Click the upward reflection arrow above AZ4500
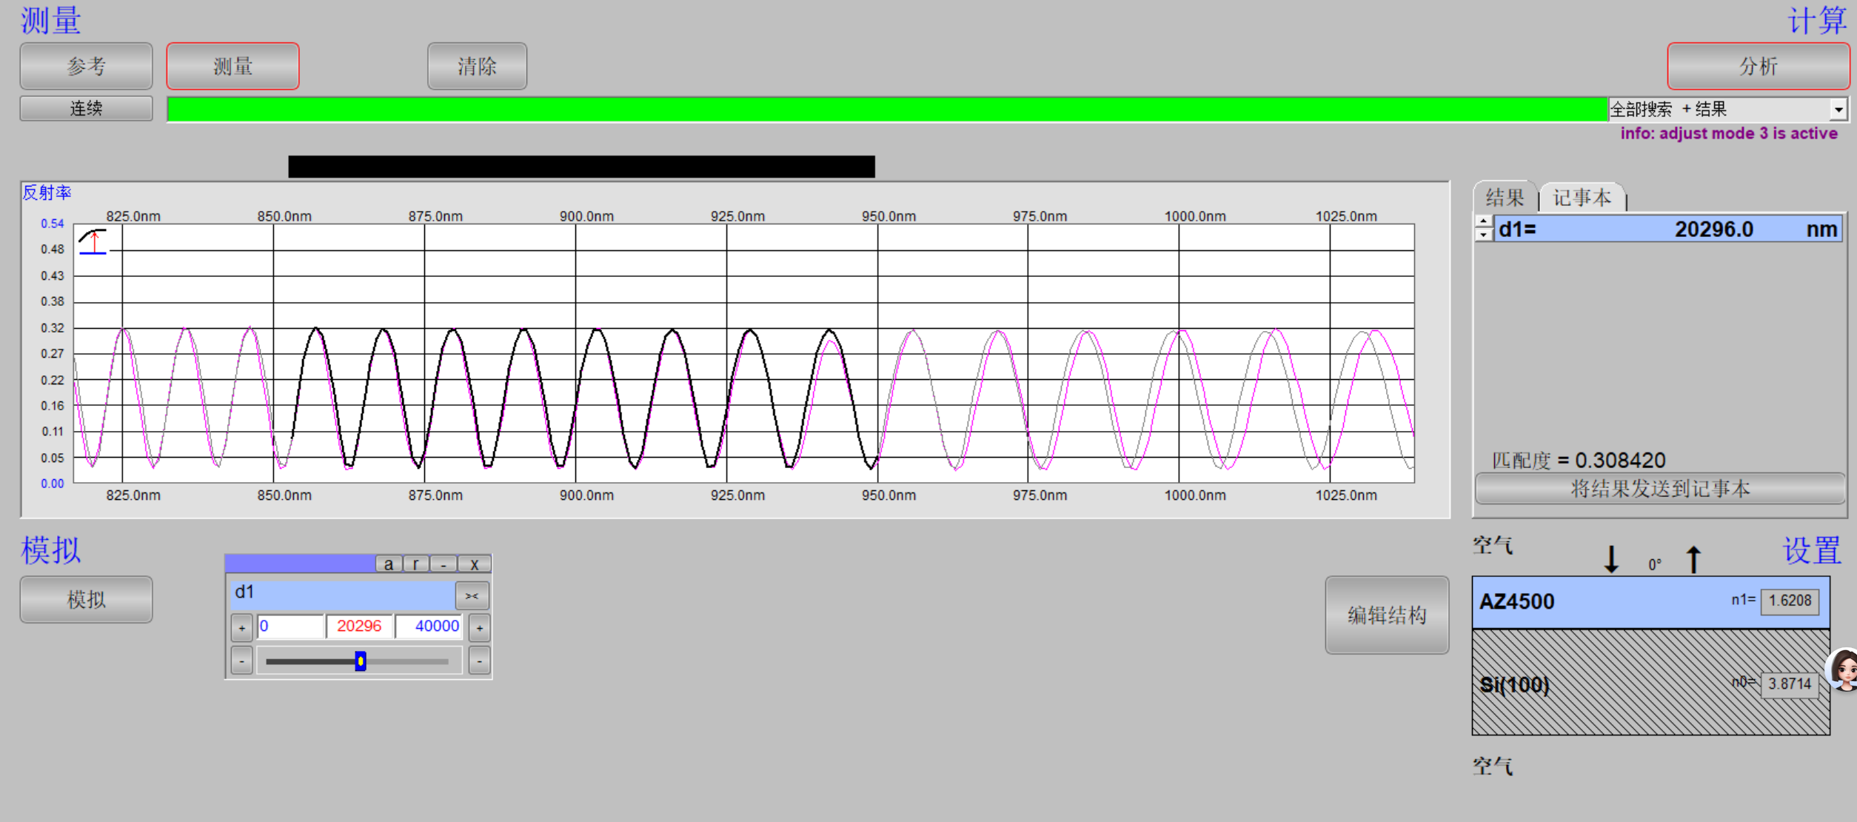1857x822 pixels. click(x=1693, y=559)
